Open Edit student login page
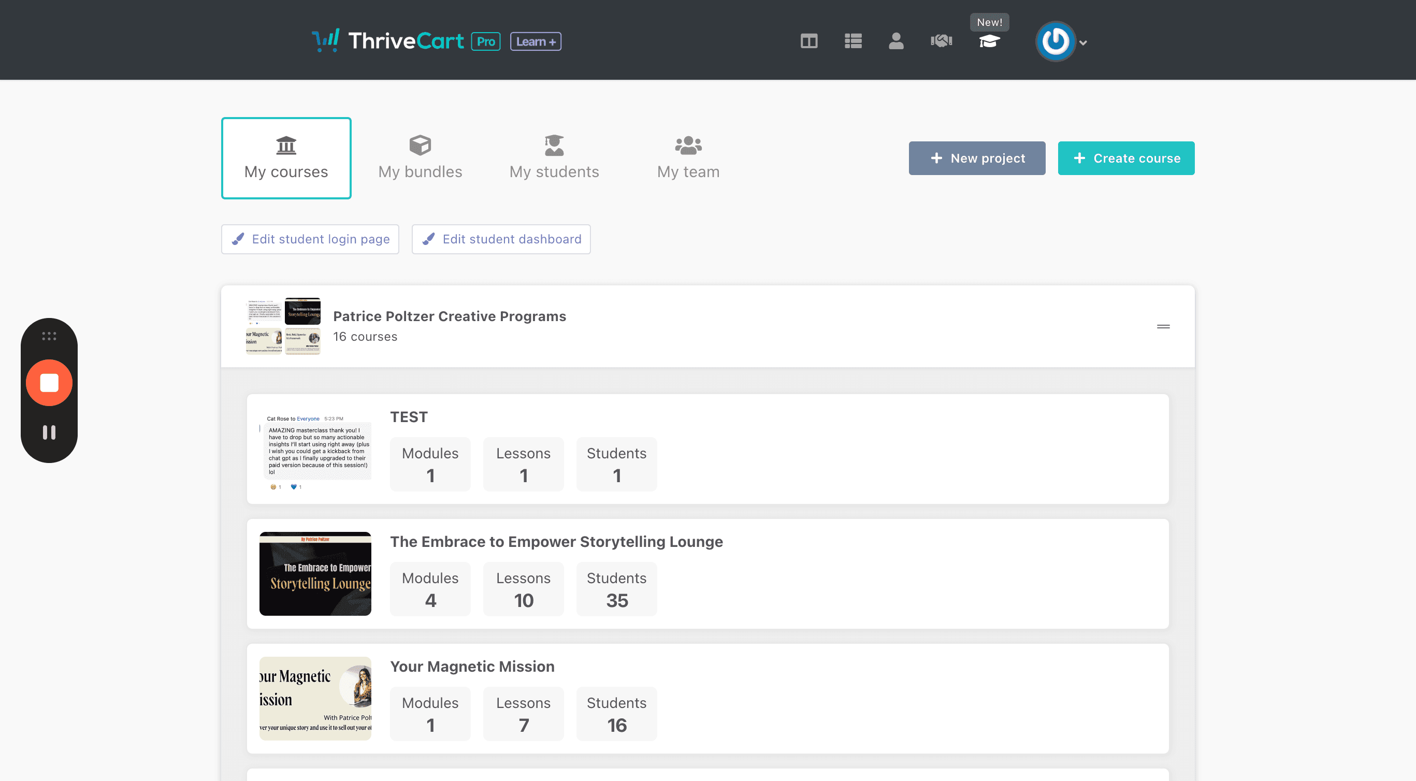This screenshot has width=1416, height=781. 310,239
